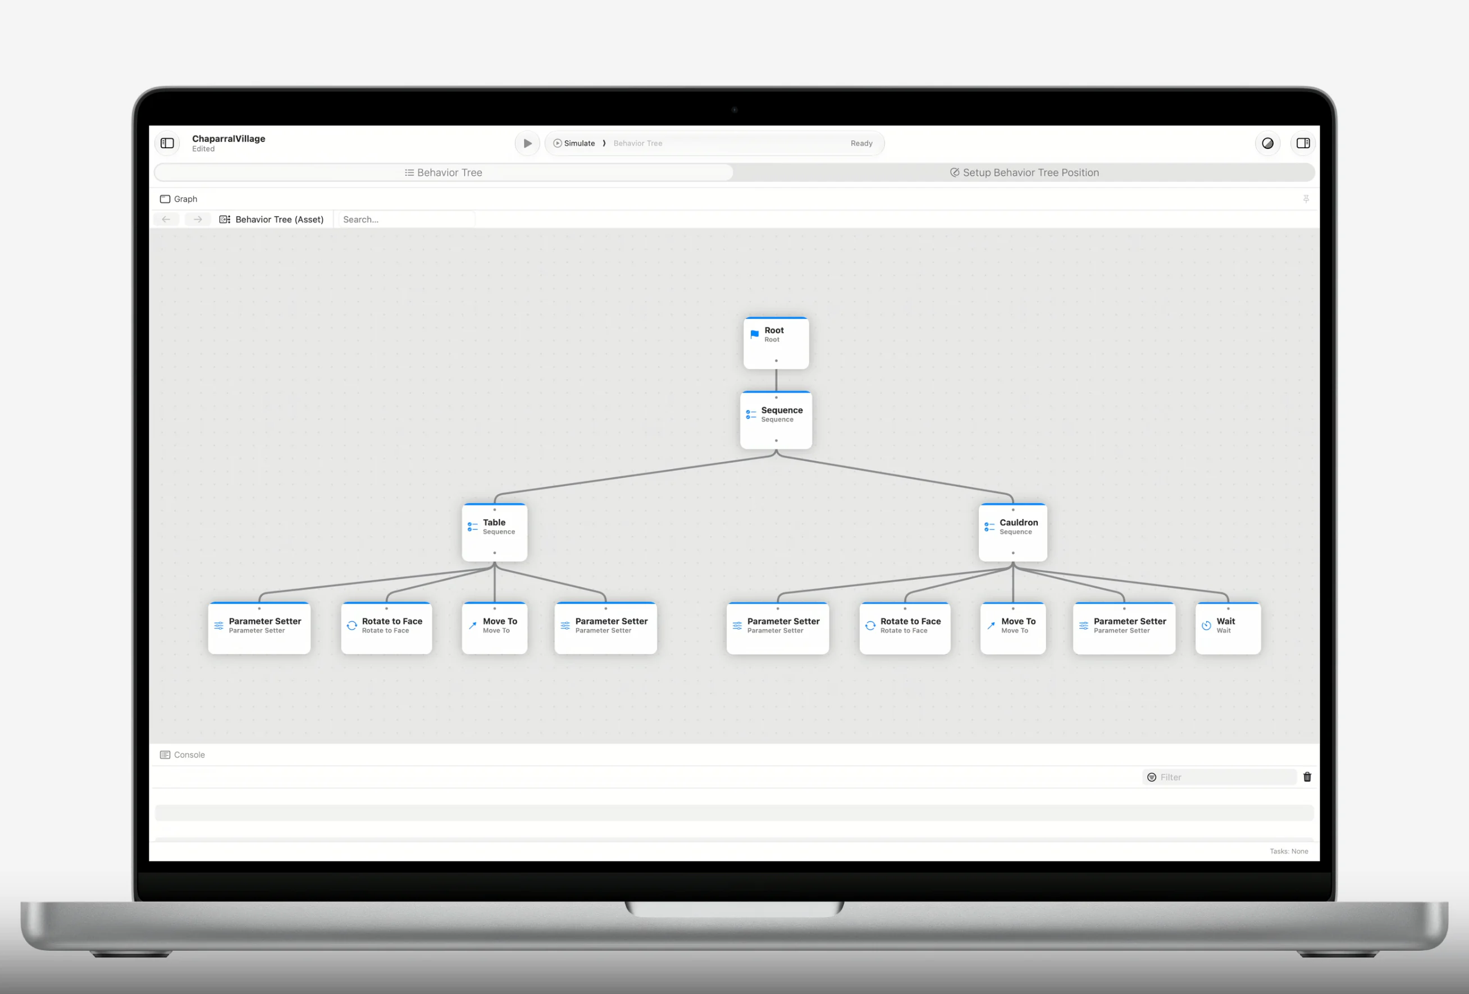Select the Console panel header
Screen dimensions: 1469x994
183,755
